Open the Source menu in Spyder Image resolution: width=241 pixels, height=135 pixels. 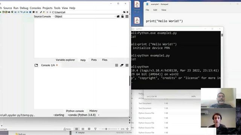pos(8,8)
